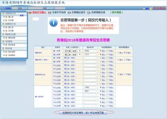This screenshot has width=167, height=119.
Task: Click step 4 circle icon 志愿填报完成
Action: click(x=89, y=13)
